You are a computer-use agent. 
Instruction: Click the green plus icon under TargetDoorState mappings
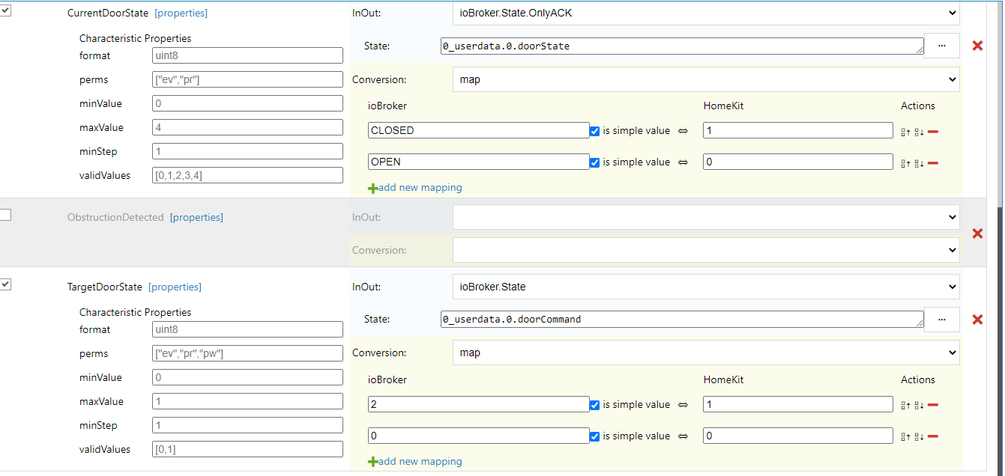[372, 463]
